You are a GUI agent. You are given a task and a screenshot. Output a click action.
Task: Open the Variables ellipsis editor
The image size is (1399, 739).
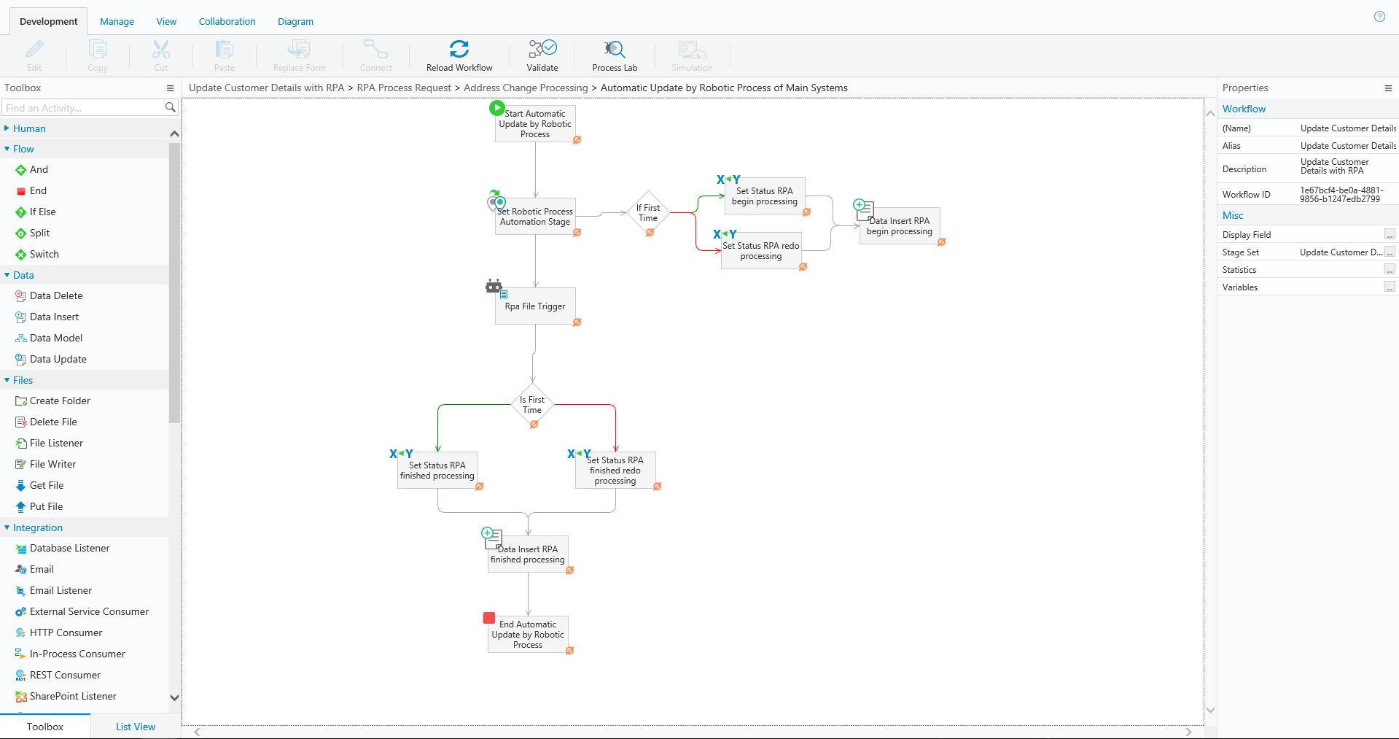[x=1390, y=287]
